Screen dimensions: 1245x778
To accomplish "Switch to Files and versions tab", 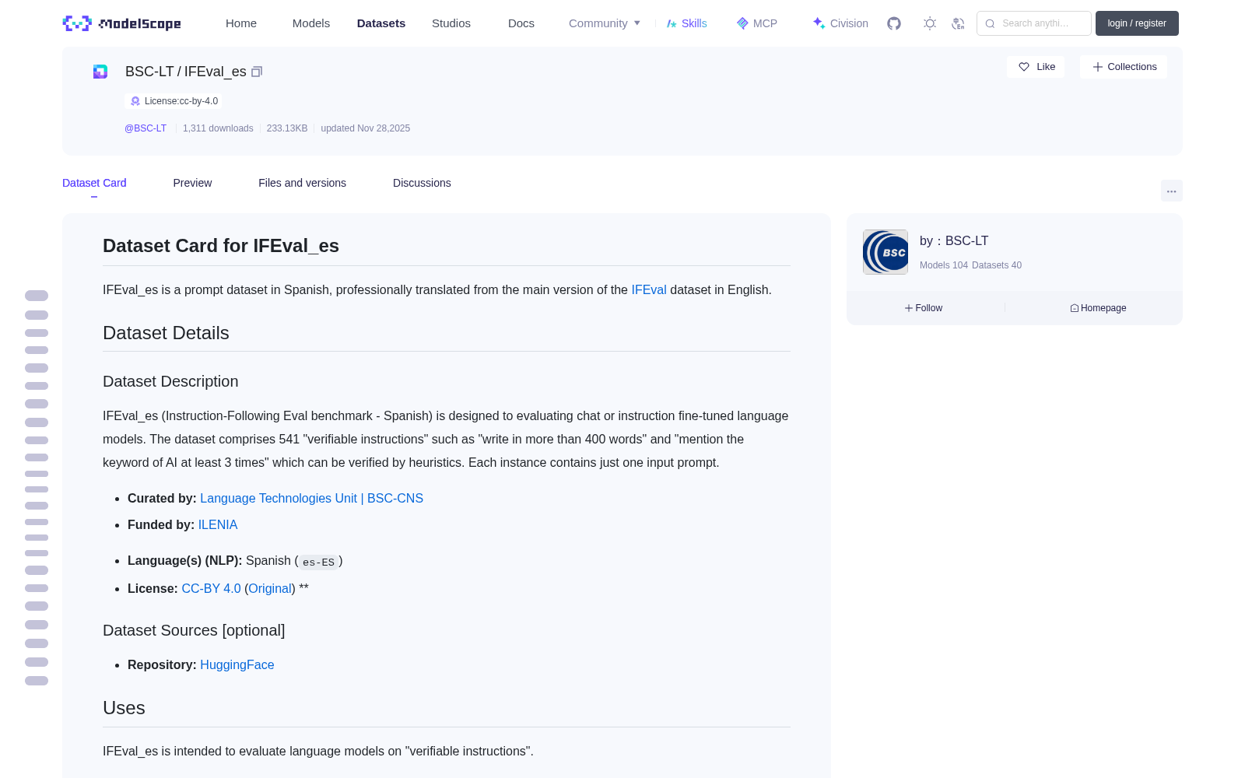I will (x=302, y=183).
